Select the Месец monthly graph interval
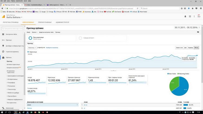 pyautogui.click(x=197, y=48)
